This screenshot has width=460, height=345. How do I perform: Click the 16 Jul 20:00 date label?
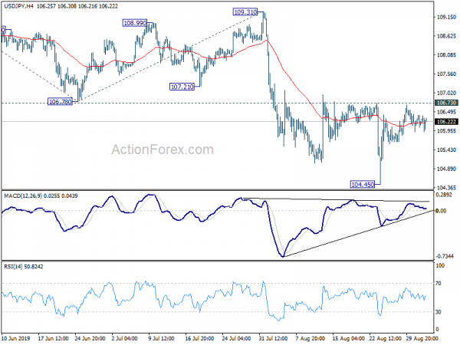[x=200, y=338]
